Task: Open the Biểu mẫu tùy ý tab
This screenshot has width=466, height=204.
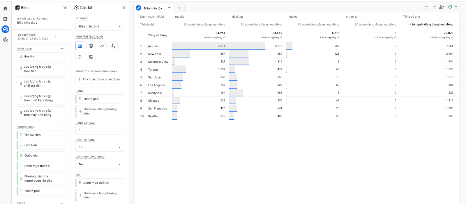Action: 153,8
